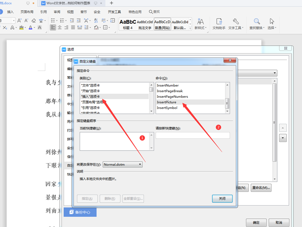Toggle center paragraph alignment
Image resolution: width=302 pixels, height=227 pixels.
click(60, 27)
